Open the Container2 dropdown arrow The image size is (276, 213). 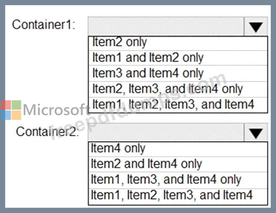click(256, 133)
